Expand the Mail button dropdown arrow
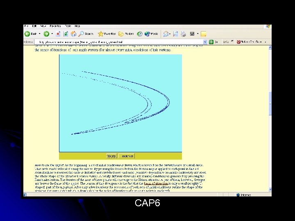 point(170,34)
